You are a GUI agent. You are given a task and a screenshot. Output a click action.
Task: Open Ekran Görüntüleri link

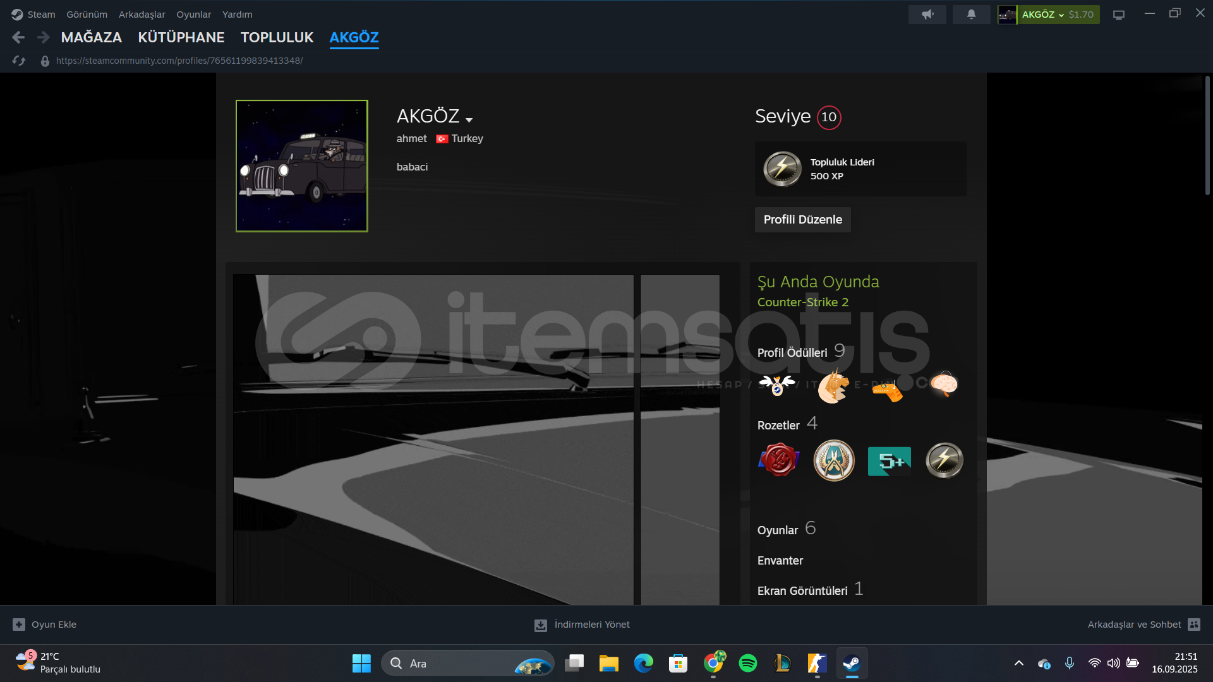click(x=802, y=591)
